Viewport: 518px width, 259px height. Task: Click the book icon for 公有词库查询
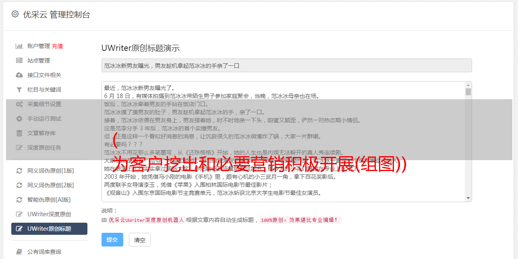pos(19,252)
